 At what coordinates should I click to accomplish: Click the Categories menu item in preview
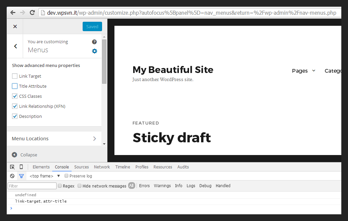[333, 71]
